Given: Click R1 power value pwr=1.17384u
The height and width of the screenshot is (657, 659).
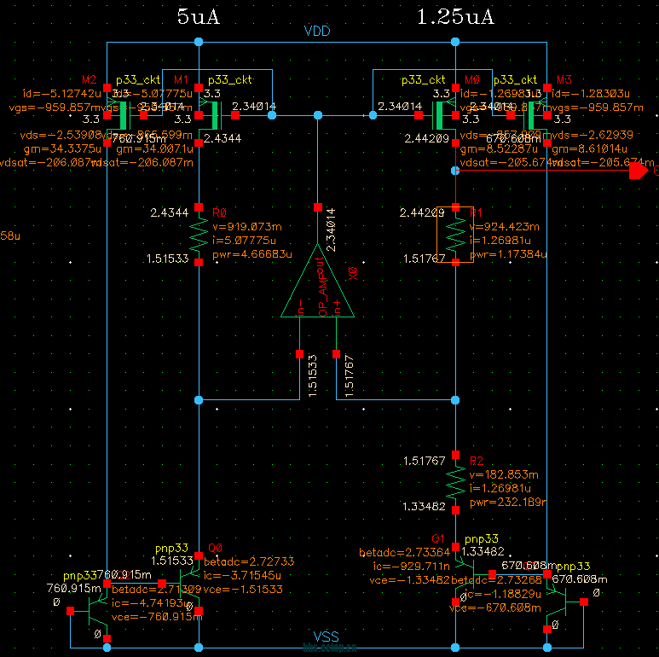Looking at the screenshot, I should (x=508, y=254).
